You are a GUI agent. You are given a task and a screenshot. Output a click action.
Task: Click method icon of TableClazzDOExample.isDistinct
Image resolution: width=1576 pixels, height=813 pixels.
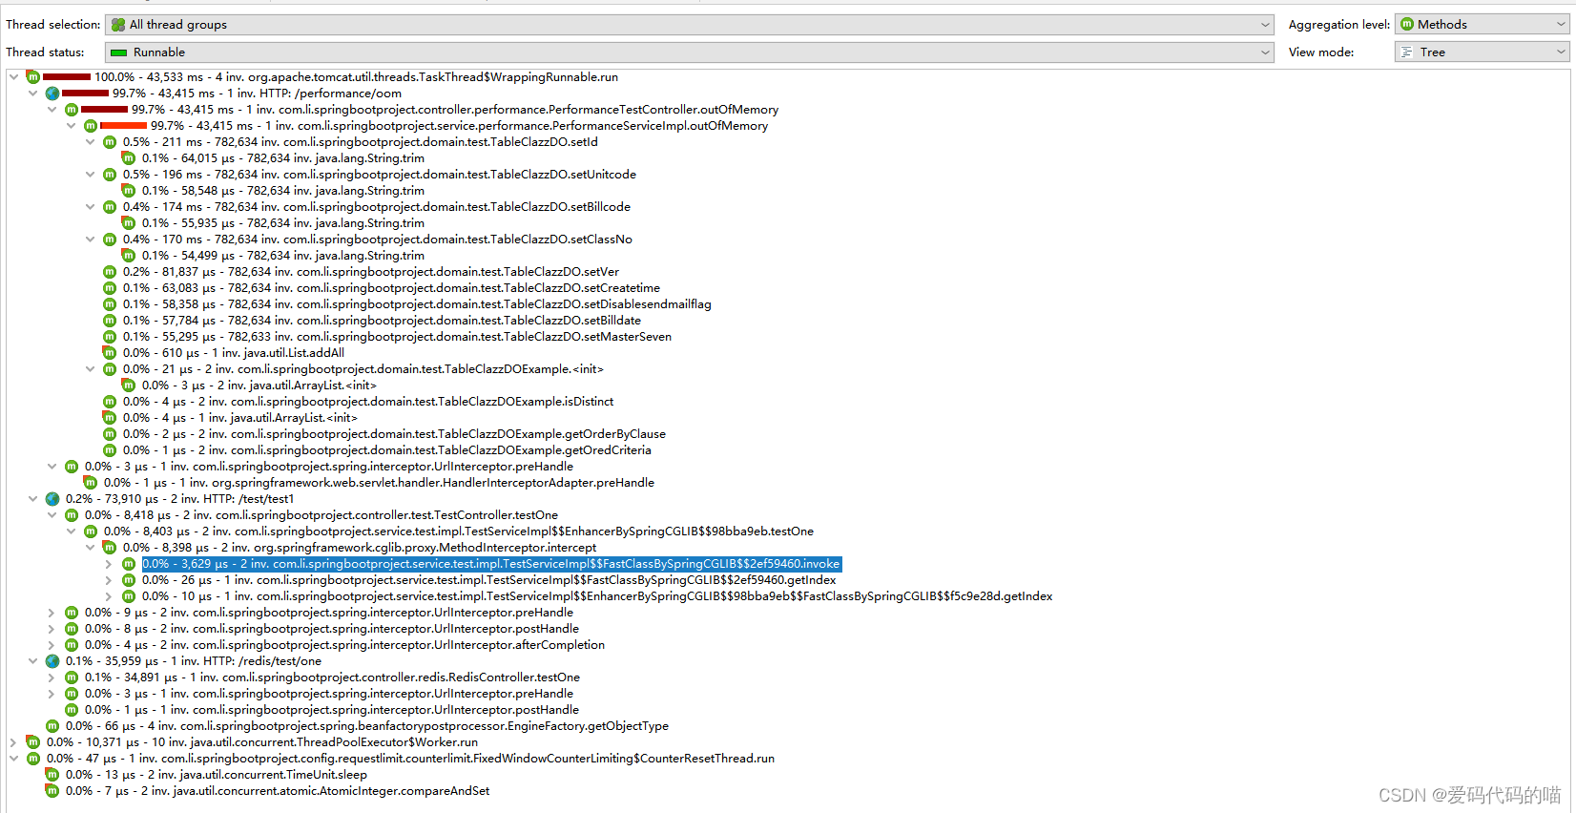click(x=110, y=402)
